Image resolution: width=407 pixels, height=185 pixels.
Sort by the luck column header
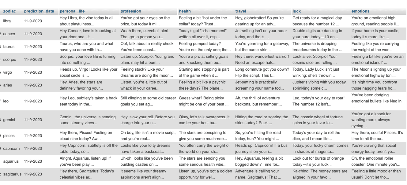click(297, 11)
